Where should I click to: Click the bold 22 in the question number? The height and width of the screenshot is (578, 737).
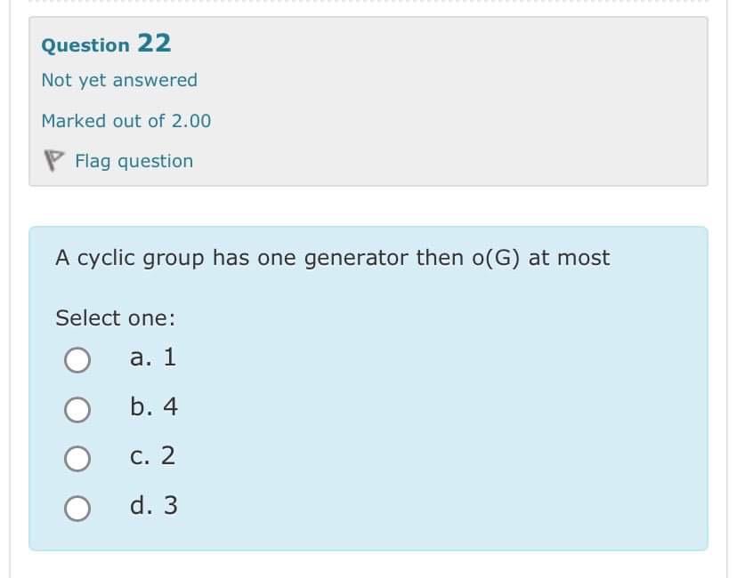pyautogui.click(x=153, y=43)
